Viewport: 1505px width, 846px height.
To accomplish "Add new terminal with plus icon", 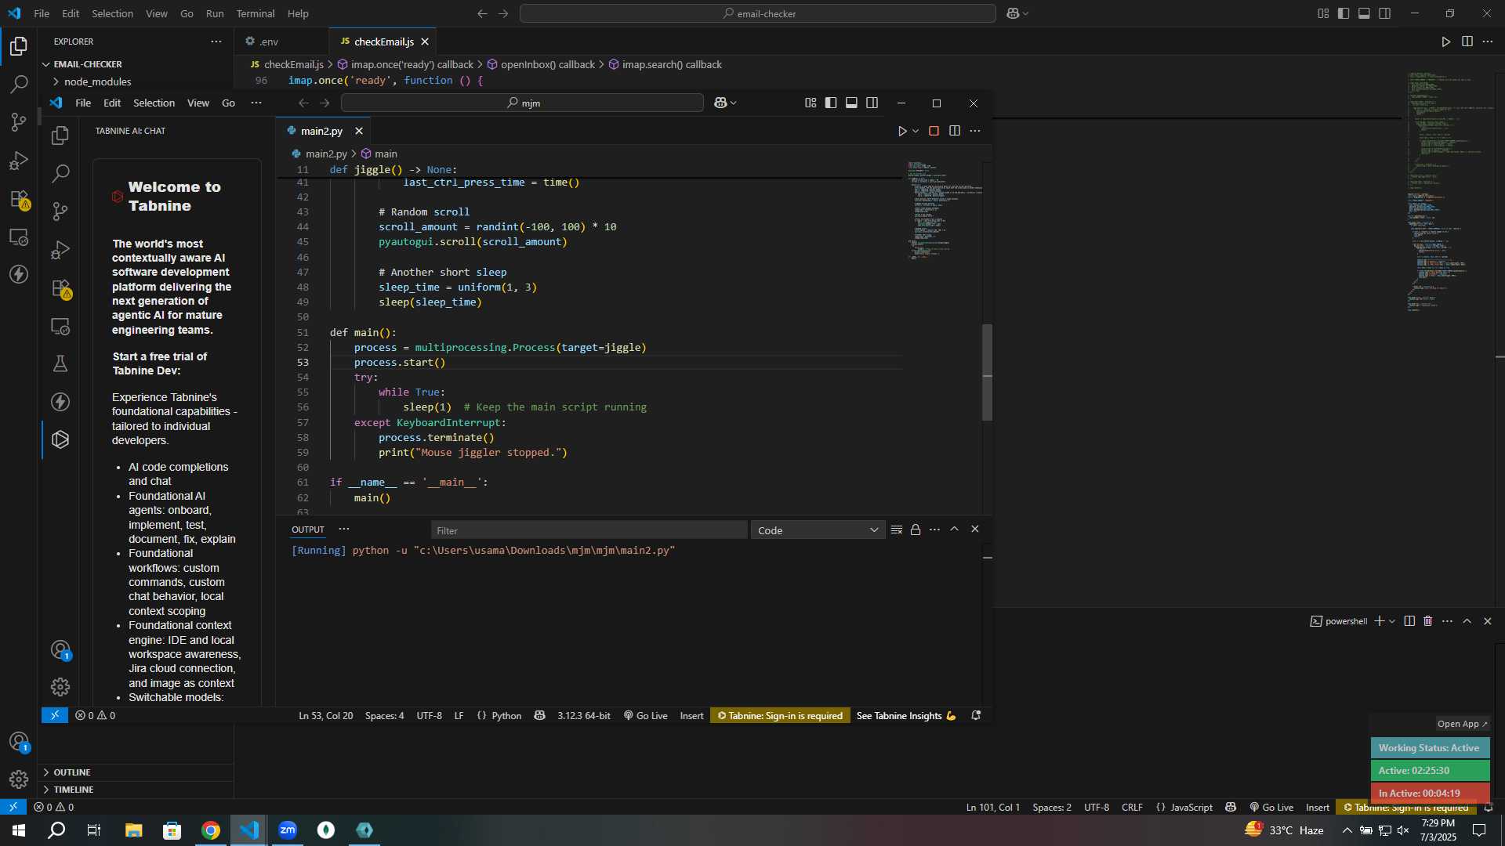I will (1379, 620).
